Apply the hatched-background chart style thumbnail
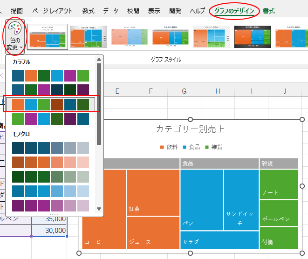Screen dimensions: 308x259 [x=212, y=37]
